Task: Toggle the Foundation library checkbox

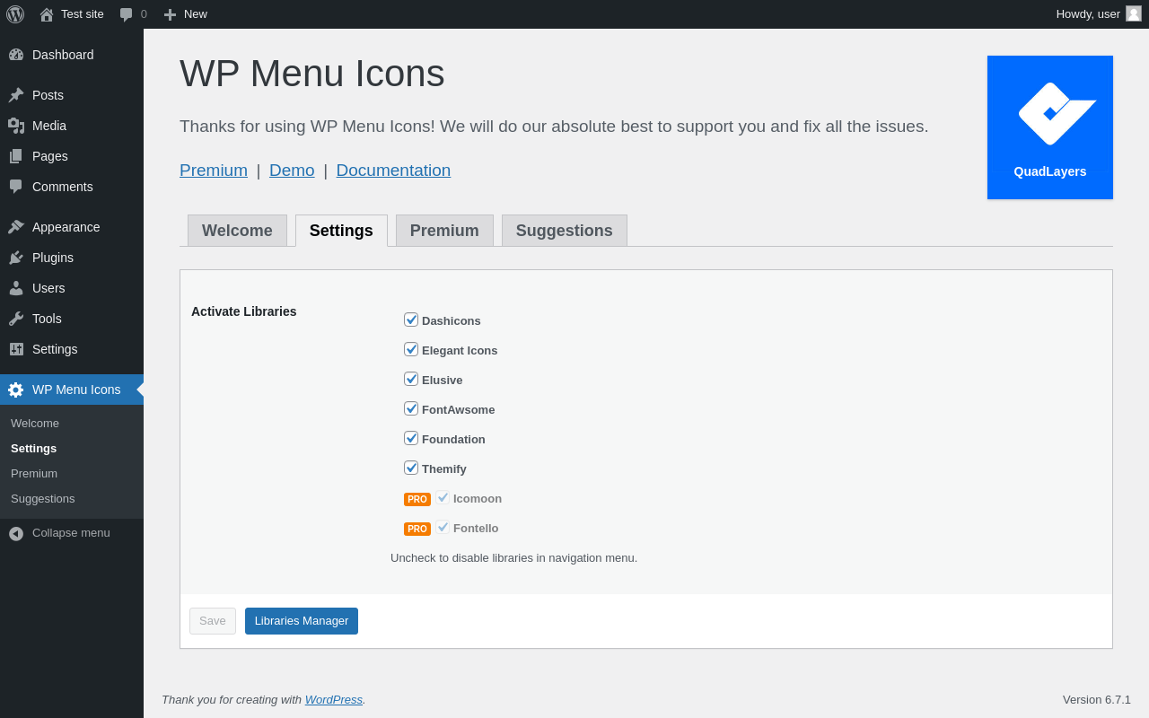Action: pyautogui.click(x=411, y=438)
